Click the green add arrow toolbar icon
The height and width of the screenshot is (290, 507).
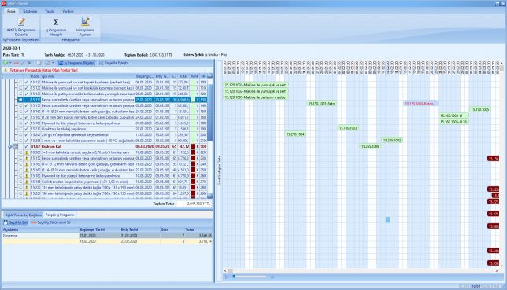6,63
